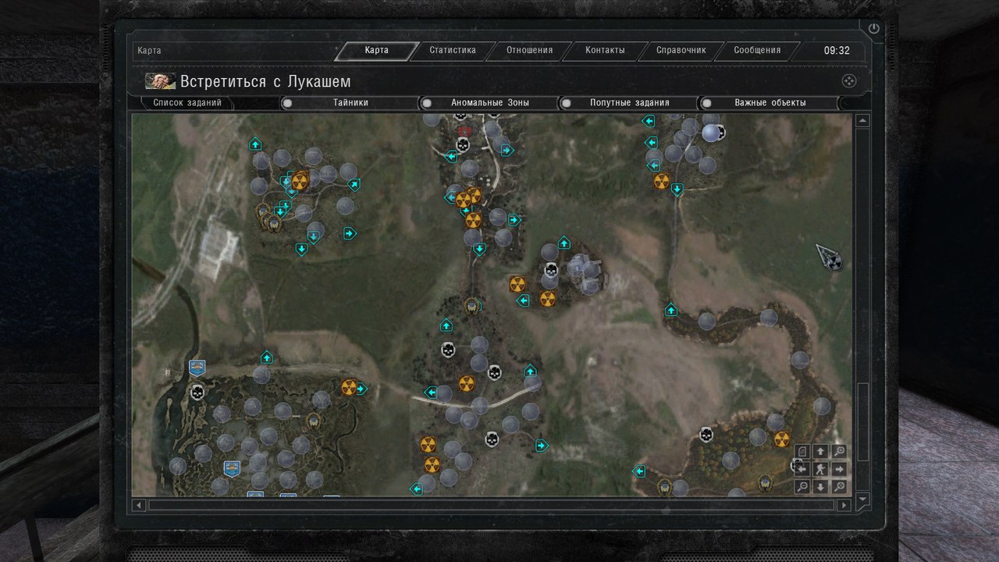Click the horizontal scrollbar right arrow
Image resolution: width=999 pixels, height=562 pixels.
[844, 505]
